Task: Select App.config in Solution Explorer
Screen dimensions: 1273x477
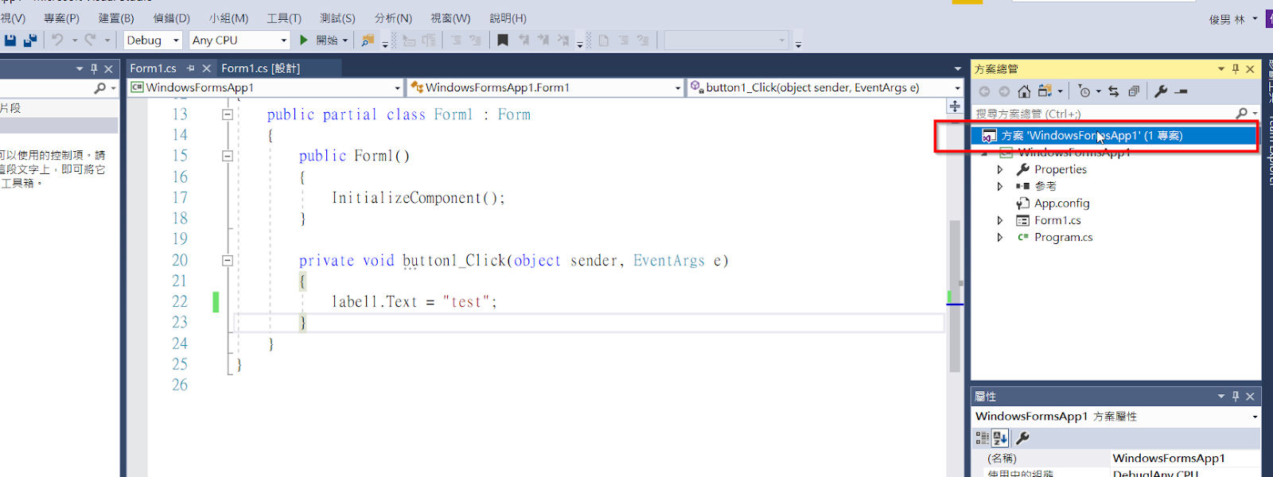Action: 1061,204
